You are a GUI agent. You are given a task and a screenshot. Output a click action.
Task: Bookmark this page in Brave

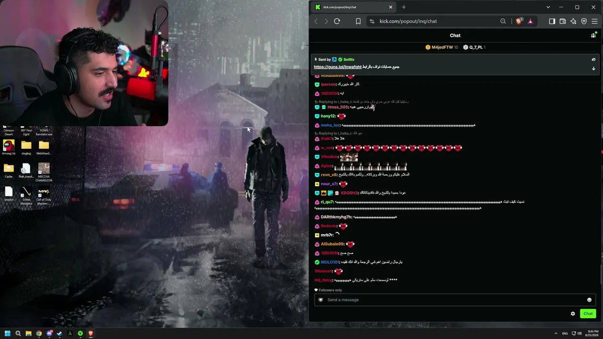358,21
